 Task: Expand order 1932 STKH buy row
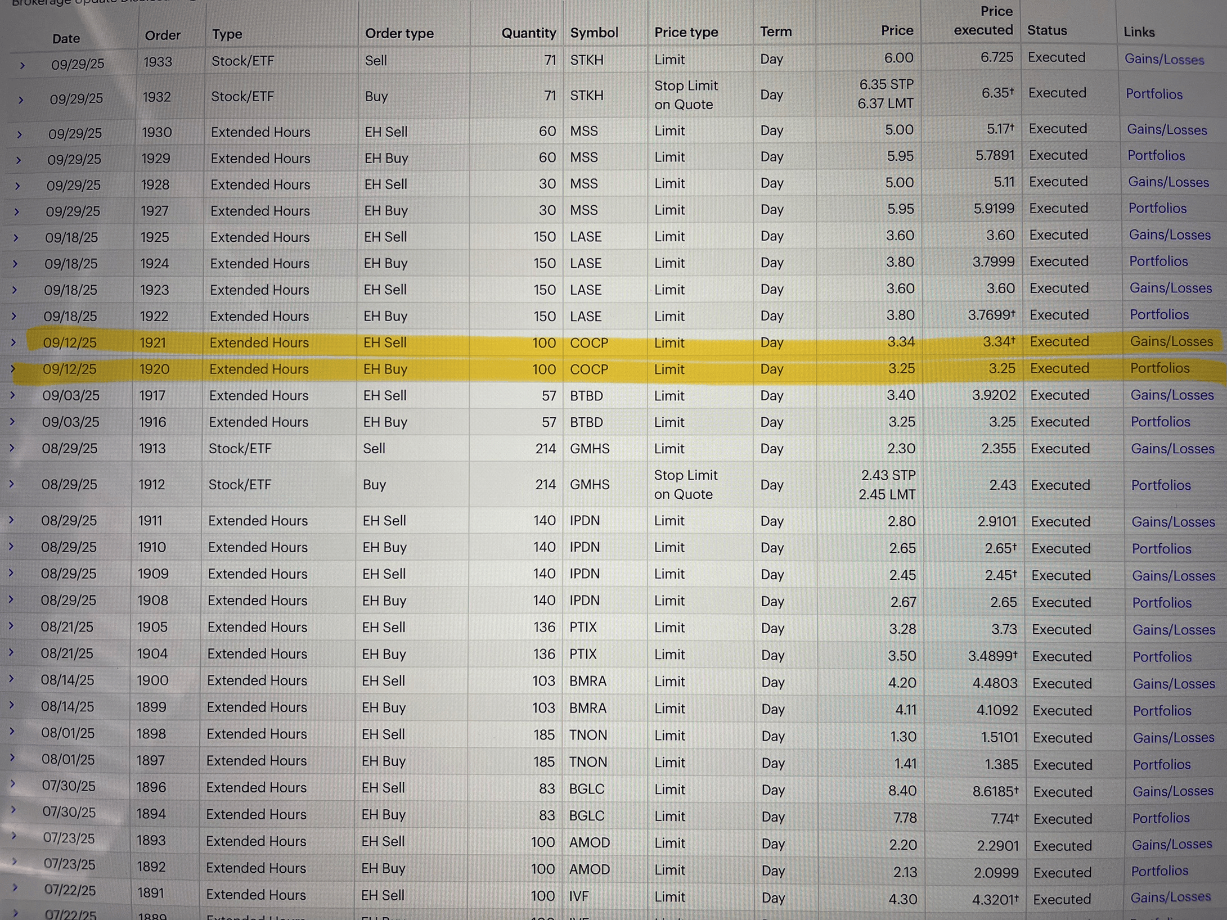click(21, 101)
